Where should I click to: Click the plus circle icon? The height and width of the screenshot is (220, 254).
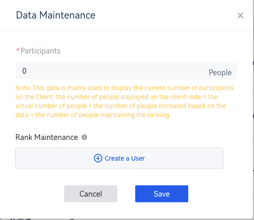click(98, 158)
